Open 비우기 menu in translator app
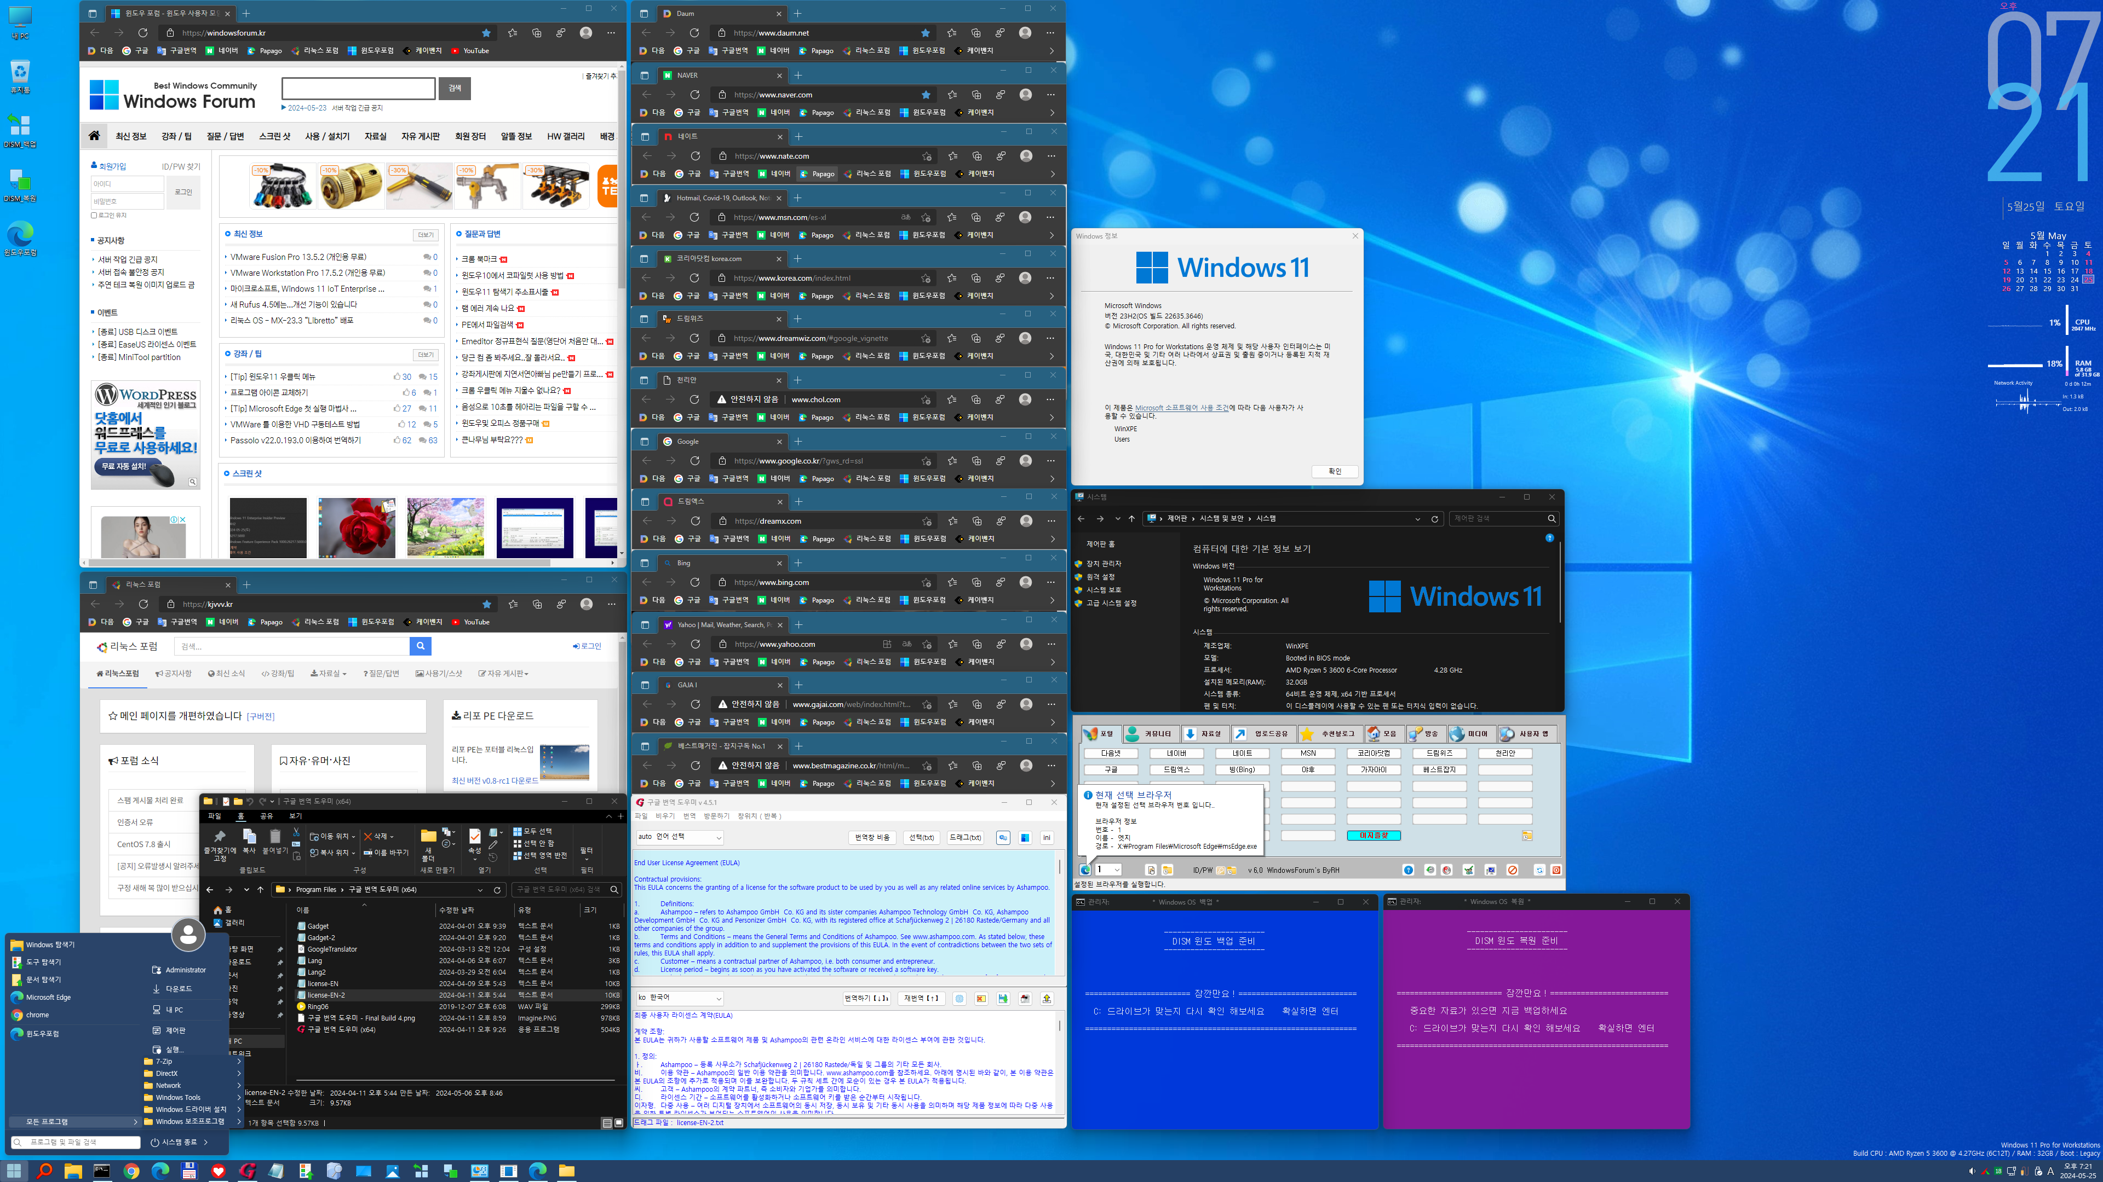This screenshot has width=2103, height=1182. 664,816
